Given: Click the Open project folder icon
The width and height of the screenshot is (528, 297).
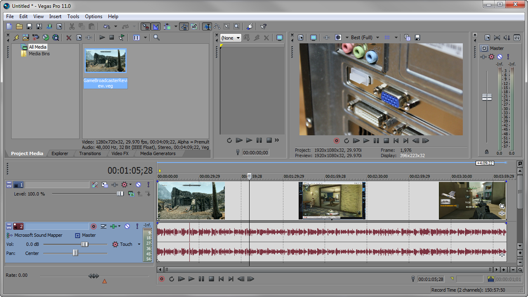Looking at the screenshot, I should (x=19, y=26).
